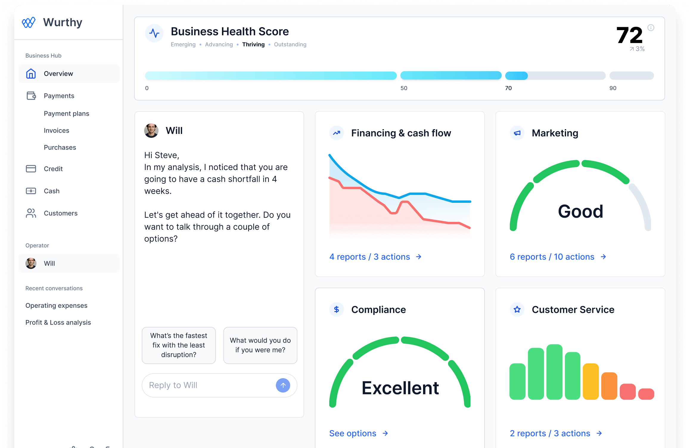Click the Credit card icon

[x=31, y=169]
